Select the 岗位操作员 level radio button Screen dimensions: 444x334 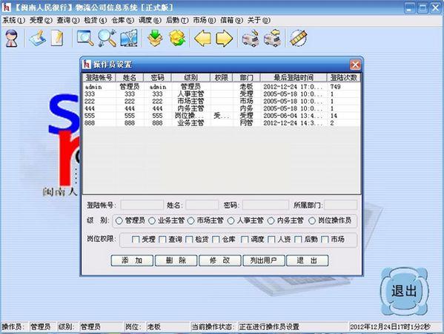click(312, 220)
